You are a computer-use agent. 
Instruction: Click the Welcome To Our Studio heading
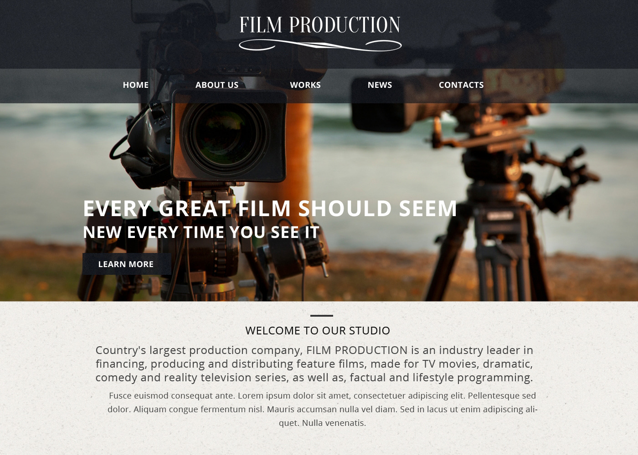(x=318, y=330)
